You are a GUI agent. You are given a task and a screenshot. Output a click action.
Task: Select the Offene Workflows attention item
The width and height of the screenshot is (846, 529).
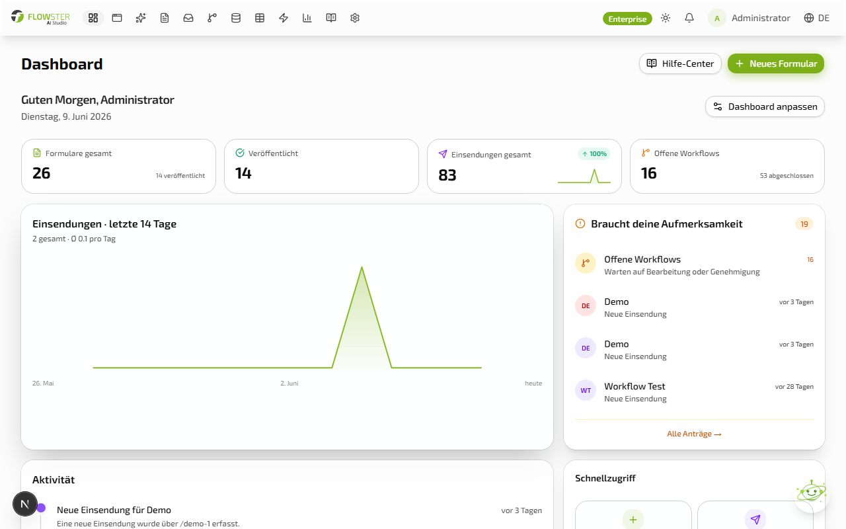[x=694, y=264]
